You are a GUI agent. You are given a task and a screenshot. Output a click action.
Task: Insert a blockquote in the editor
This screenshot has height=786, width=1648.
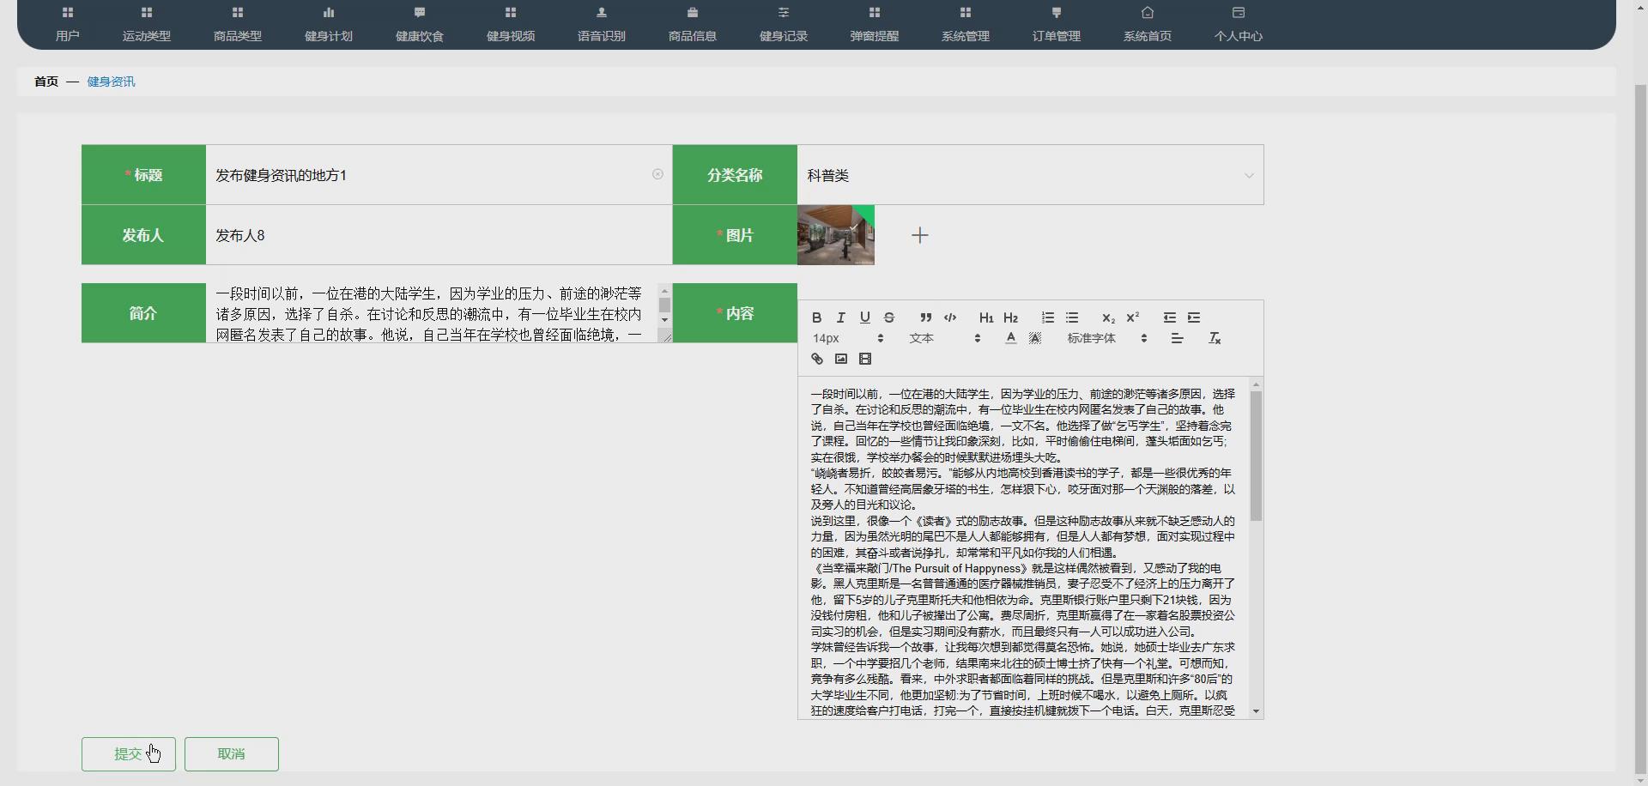tap(925, 317)
